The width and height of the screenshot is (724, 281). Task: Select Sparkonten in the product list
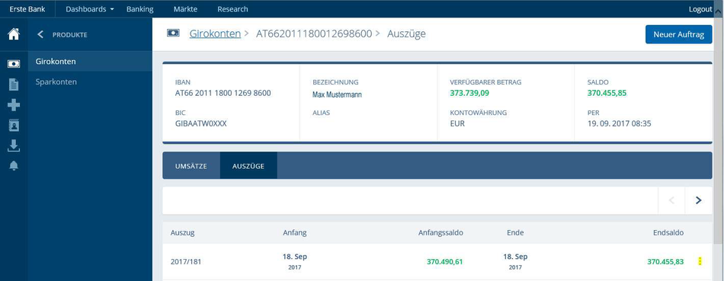click(x=56, y=82)
